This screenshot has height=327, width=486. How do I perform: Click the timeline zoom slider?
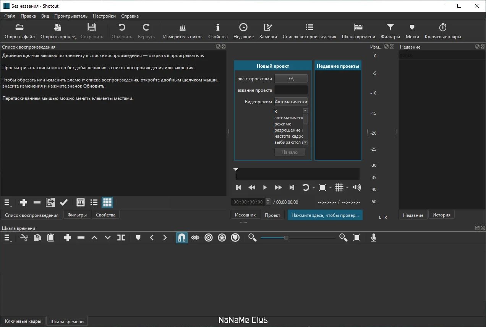coord(298,238)
